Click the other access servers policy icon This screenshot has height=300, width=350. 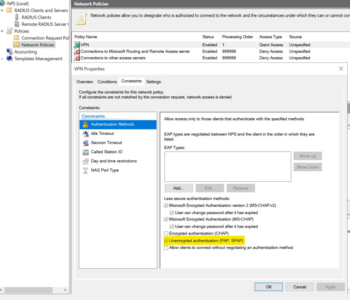(x=77, y=58)
